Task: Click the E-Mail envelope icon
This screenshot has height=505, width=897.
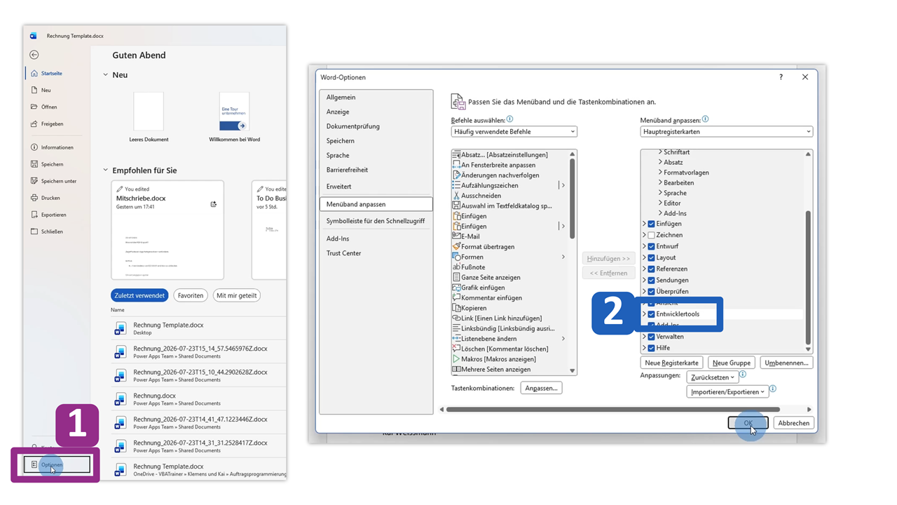Action: pyautogui.click(x=456, y=236)
